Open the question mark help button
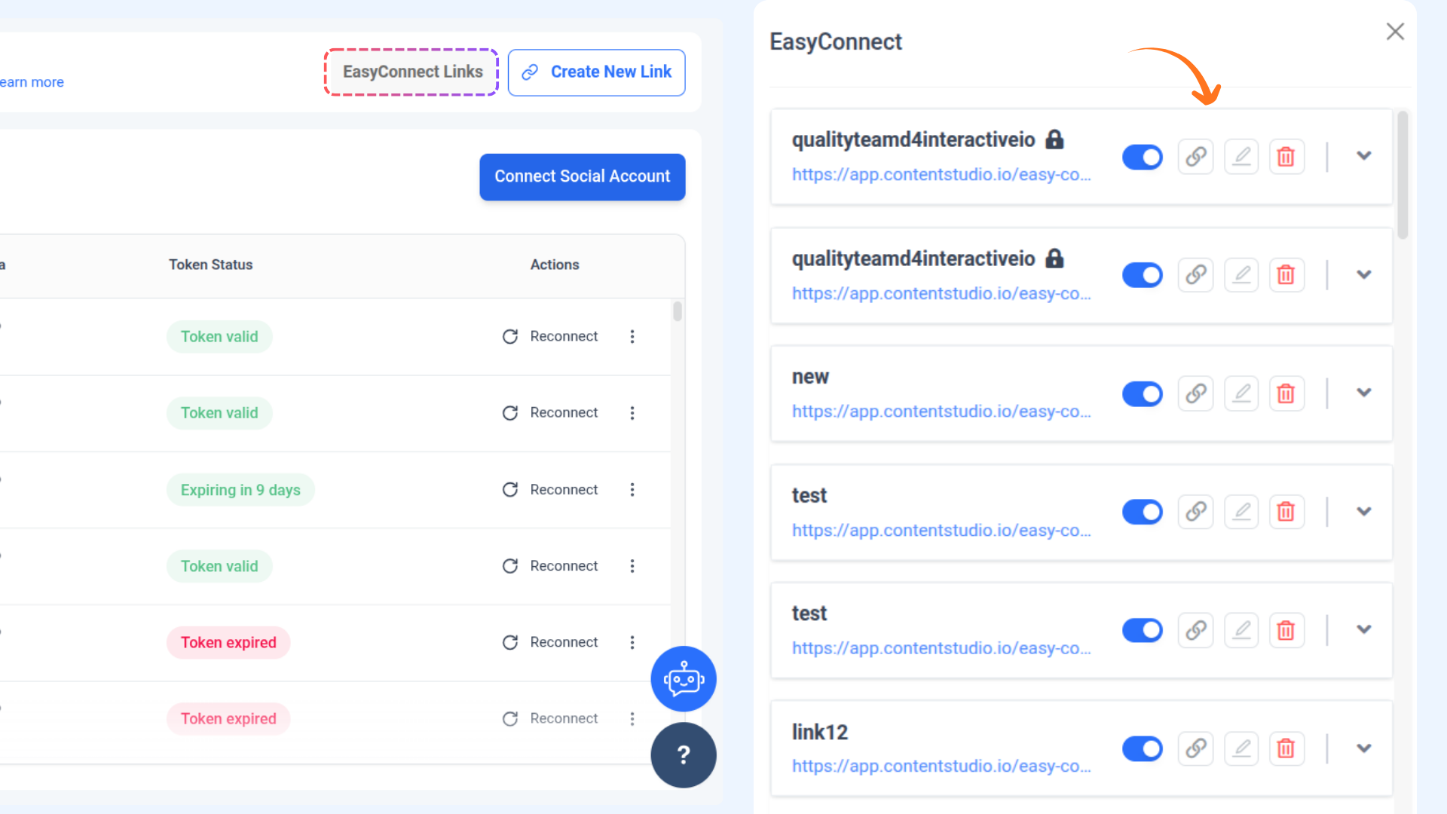 click(684, 755)
